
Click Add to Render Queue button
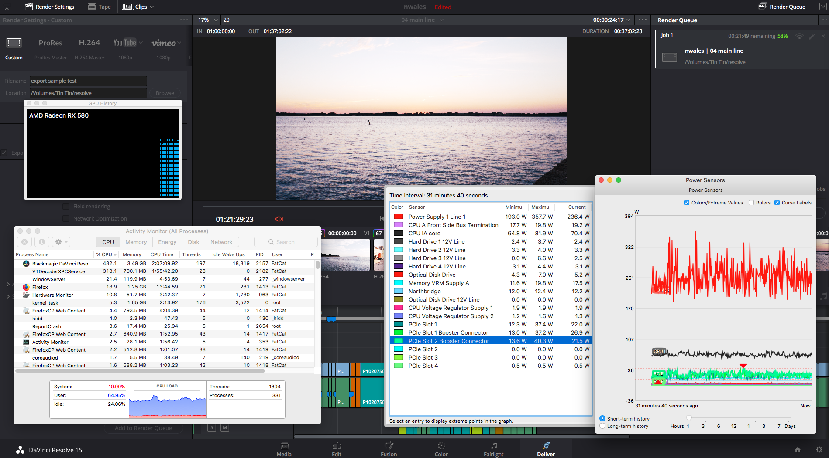[143, 428]
